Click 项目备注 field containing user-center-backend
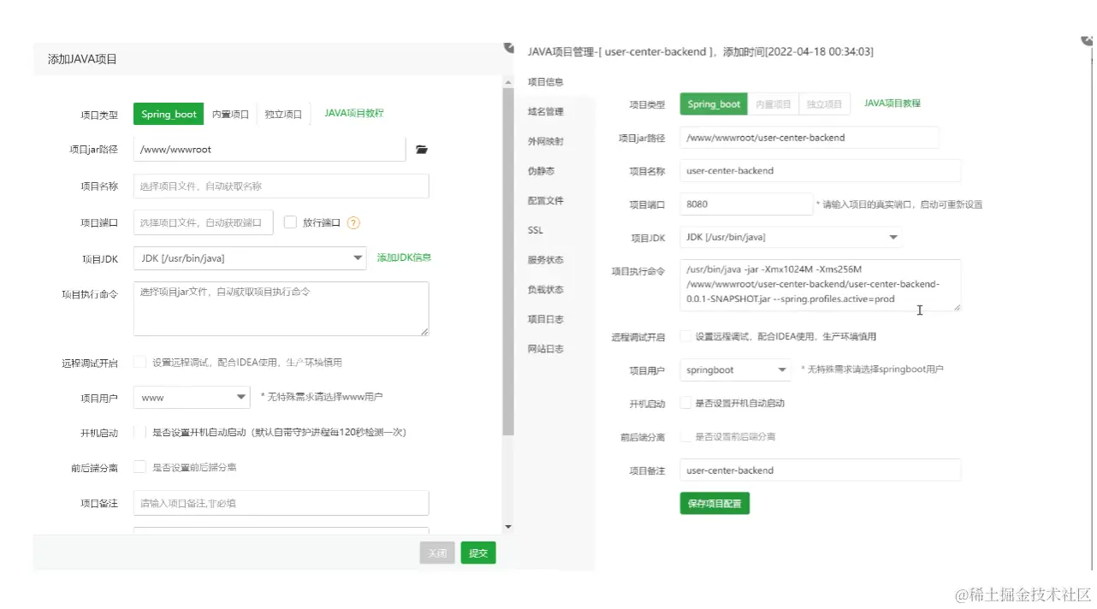The height and width of the screenshot is (609, 1097). [x=821, y=470]
